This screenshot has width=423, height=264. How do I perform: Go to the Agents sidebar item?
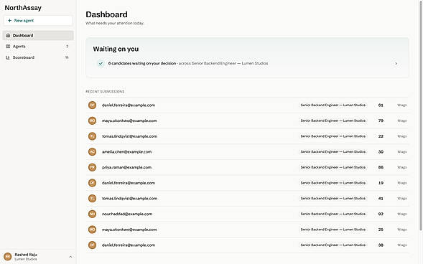point(38,47)
